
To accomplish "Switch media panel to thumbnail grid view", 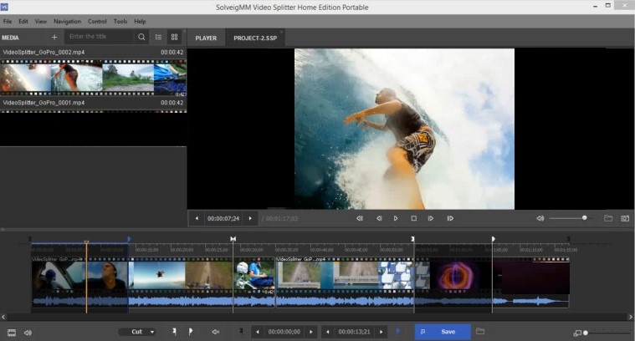I will tap(175, 37).
